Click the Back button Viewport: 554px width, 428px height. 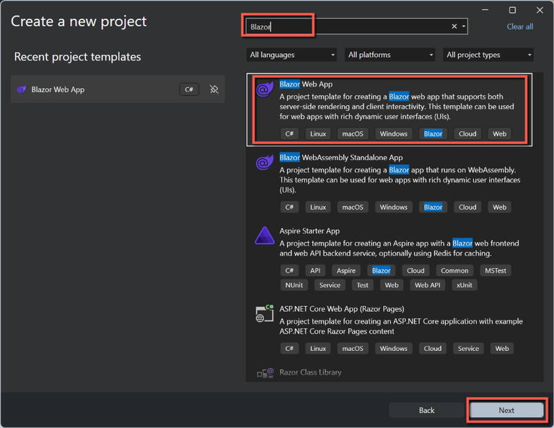coord(426,410)
